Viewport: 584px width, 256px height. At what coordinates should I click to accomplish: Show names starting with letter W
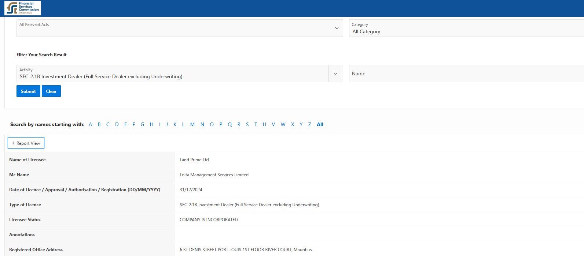[283, 124]
